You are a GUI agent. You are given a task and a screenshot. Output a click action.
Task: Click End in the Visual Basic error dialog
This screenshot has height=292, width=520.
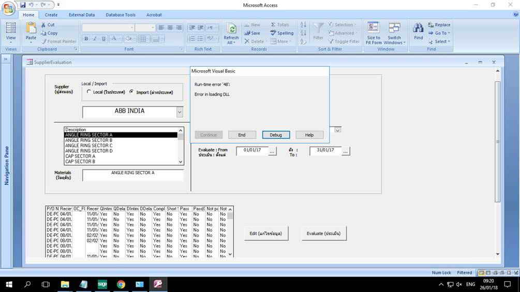pos(242,135)
